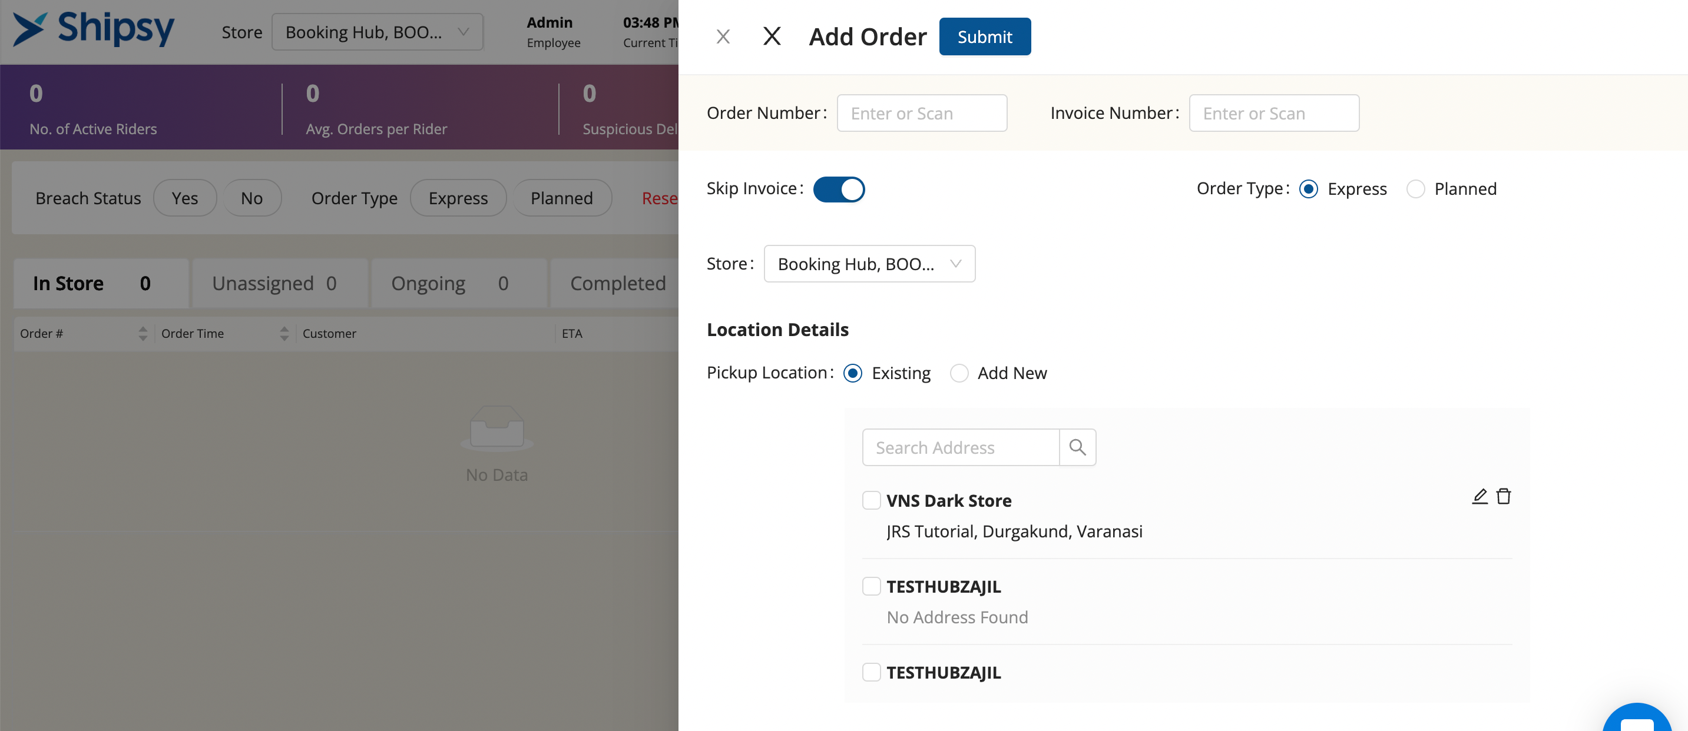
Task: Toggle the Skip Invoice switch
Action: [838, 190]
